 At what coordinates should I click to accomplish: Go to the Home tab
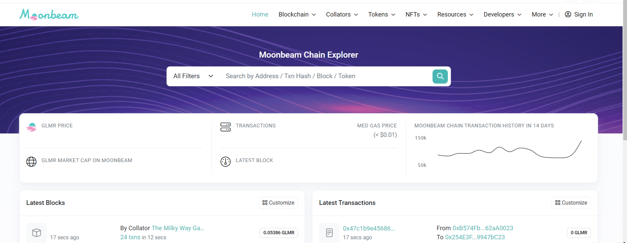pyautogui.click(x=260, y=14)
